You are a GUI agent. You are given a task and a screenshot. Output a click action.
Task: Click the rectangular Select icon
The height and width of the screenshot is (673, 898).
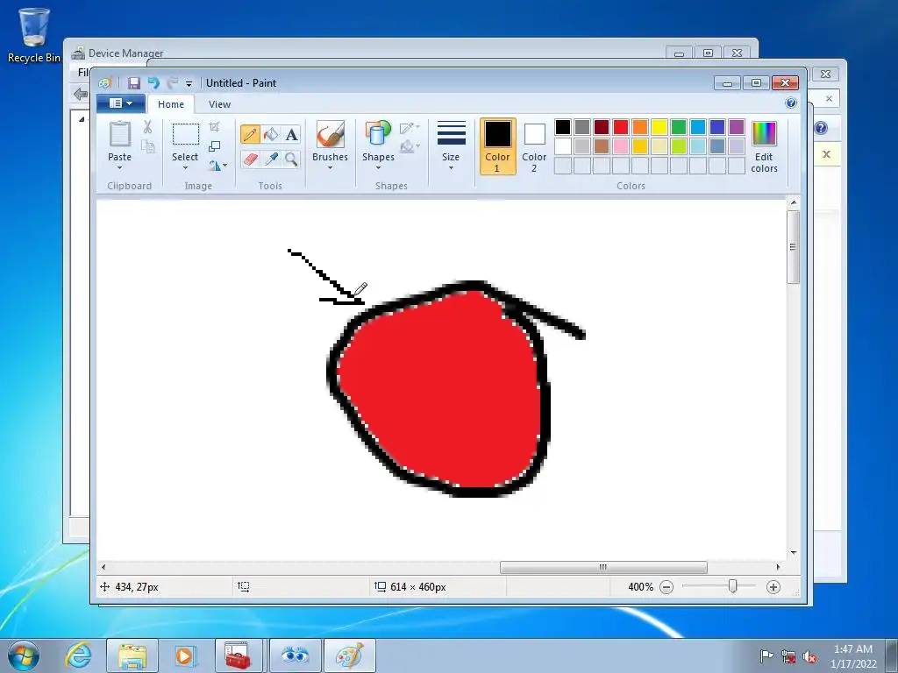pos(186,134)
